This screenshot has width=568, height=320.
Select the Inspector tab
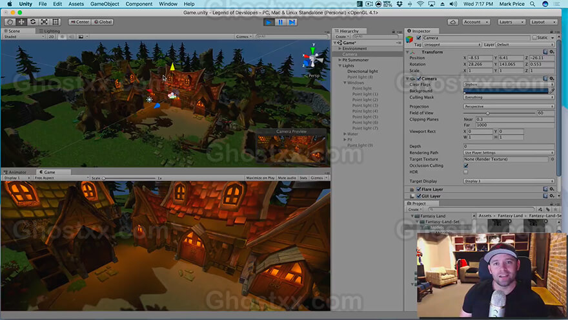point(421,31)
